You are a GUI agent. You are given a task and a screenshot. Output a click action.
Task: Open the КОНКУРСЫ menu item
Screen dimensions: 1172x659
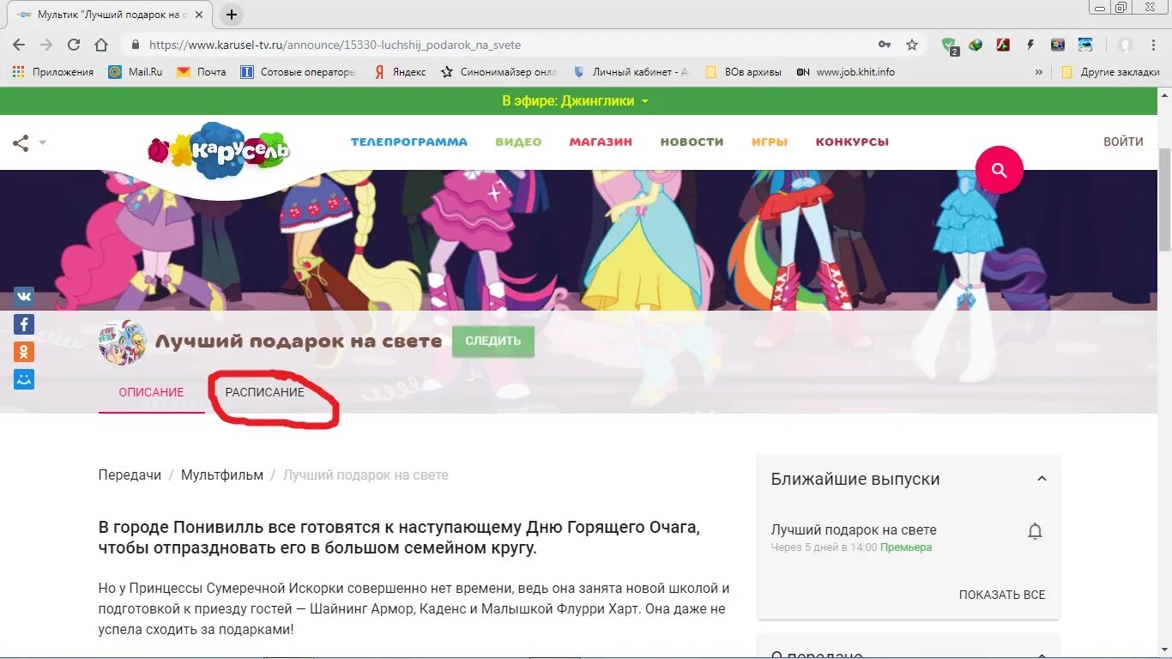(852, 142)
